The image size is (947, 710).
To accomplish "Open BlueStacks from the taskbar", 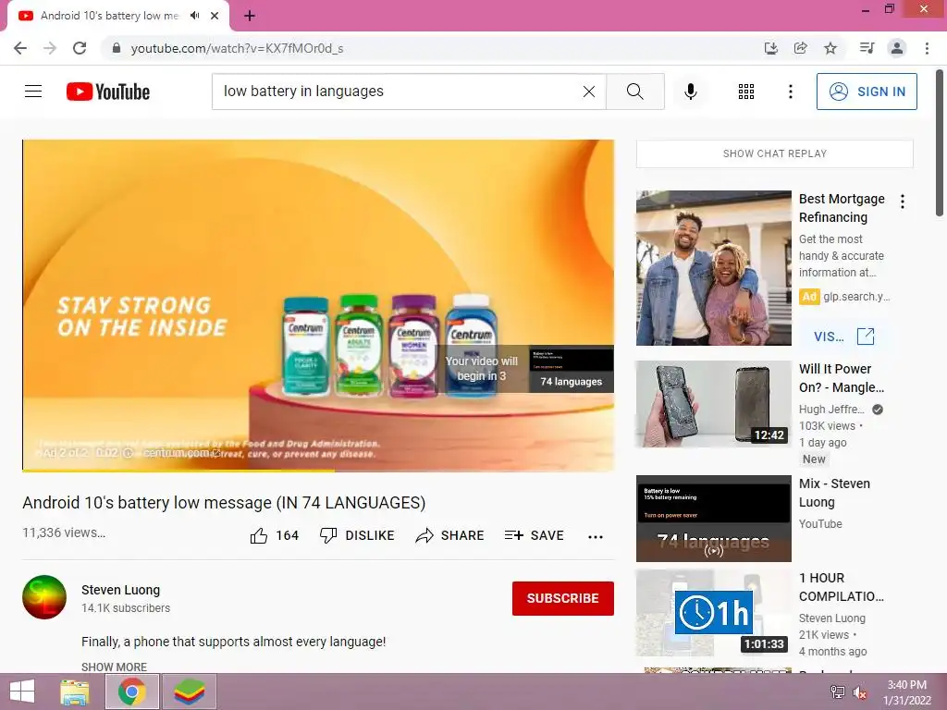I will click(189, 692).
